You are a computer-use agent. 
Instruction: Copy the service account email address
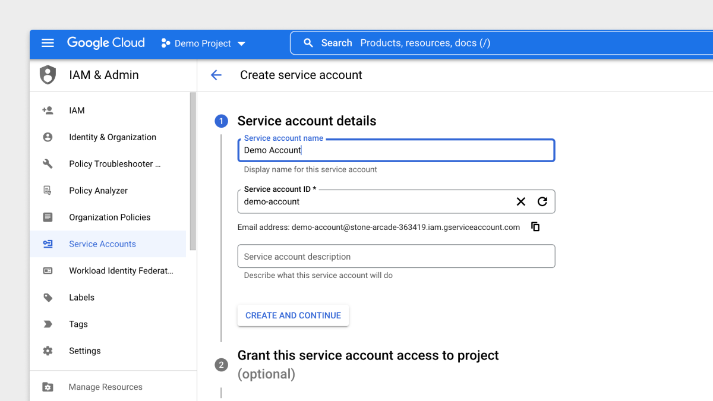(535, 226)
